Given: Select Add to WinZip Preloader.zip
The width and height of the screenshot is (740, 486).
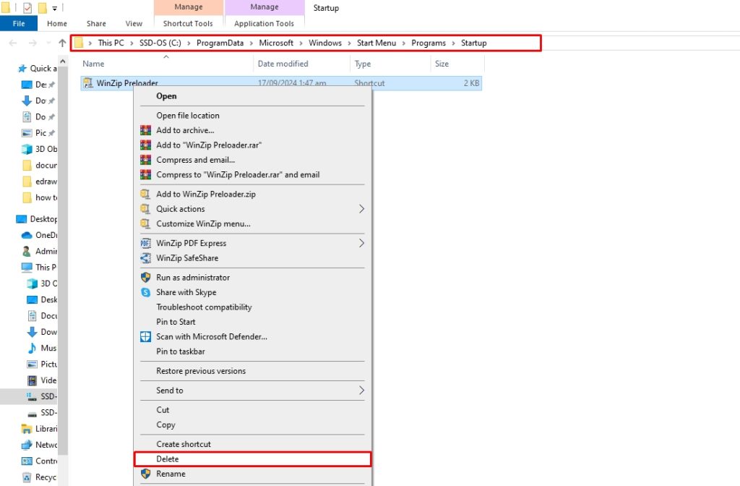Looking at the screenshot, I should [x=252, y=194].
